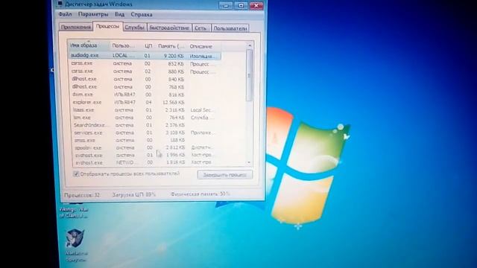Maximize the Task Manager window

click(241, 5)
